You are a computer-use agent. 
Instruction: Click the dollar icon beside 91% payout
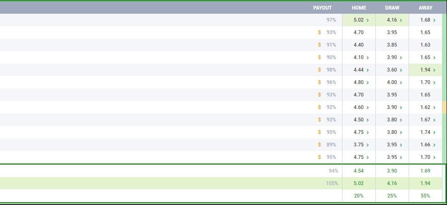point(320,45)
